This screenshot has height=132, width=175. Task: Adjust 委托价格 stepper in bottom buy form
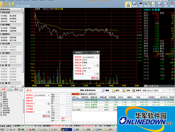[49, 104]
